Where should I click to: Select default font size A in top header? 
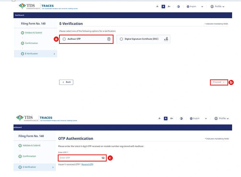163,6
